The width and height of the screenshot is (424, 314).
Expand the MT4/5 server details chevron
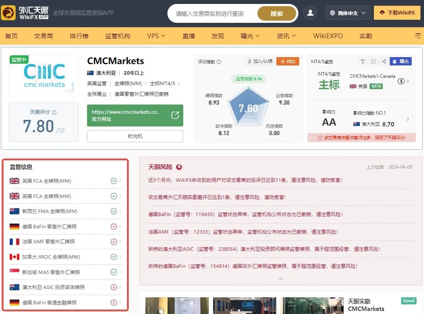click(408, 81)
